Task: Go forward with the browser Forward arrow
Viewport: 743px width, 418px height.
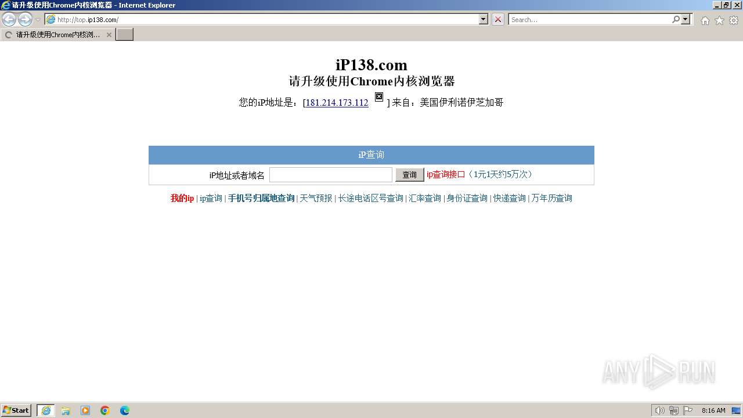Action: click(26, 20)
